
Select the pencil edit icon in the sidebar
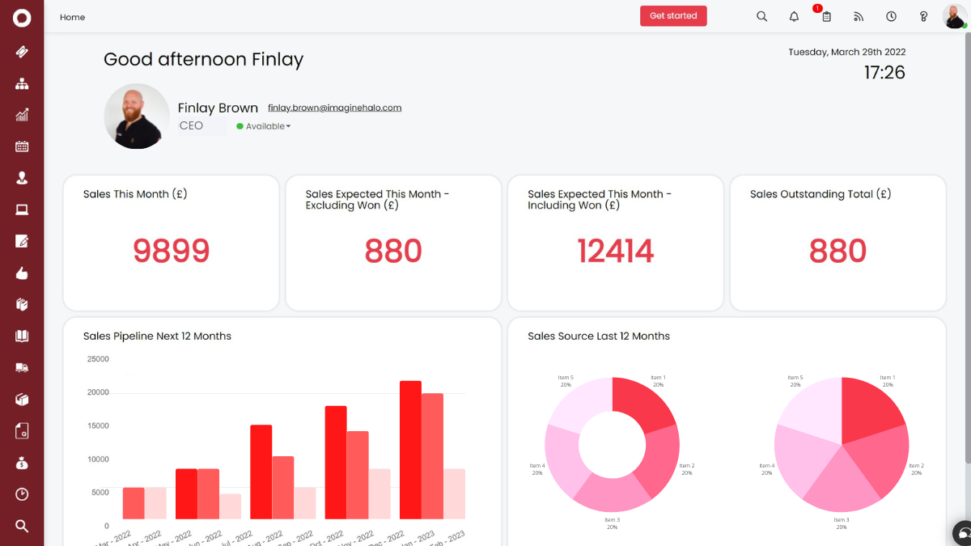coord(21,241)
